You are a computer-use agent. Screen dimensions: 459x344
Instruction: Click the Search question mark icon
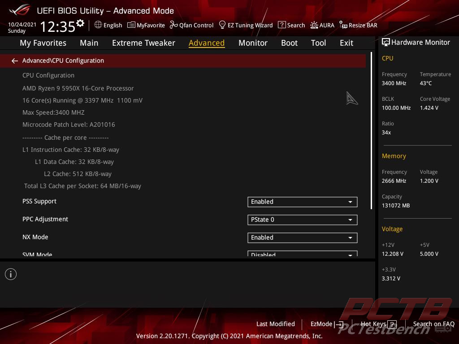click(x=281, y=25)
